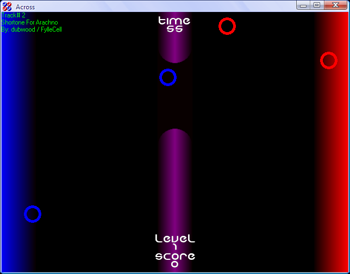Click the "Shortone For Arachno" track title
The height and width of the screenshot is (274, 350).
[x=29, y=22]
